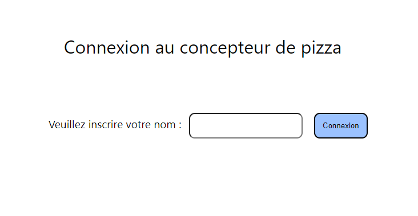Select the rounded input box for your name
This screenshot has height=216, width=418.
coord(246,125)
